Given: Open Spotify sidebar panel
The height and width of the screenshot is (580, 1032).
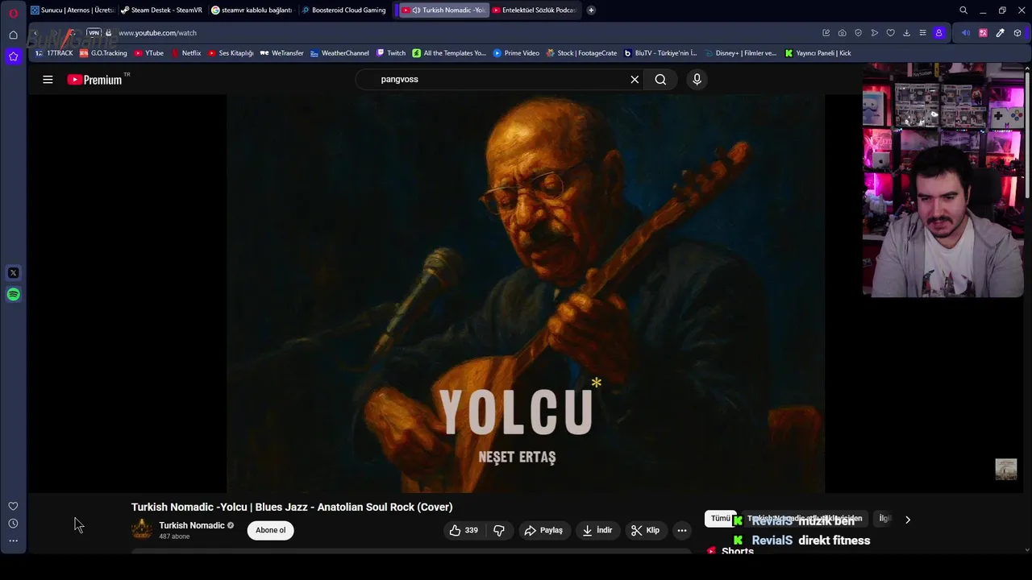Looking at the screenshot, I should tap(13, 295).
